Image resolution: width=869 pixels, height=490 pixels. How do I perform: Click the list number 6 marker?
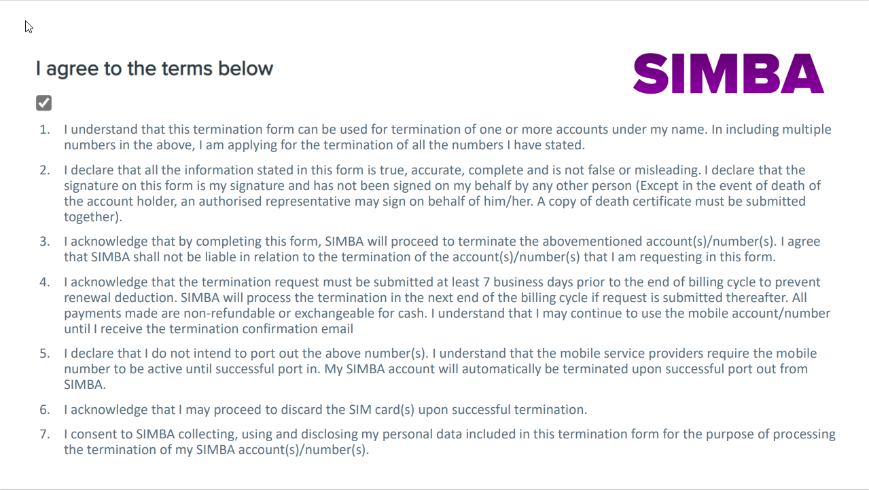coord(45,409)
